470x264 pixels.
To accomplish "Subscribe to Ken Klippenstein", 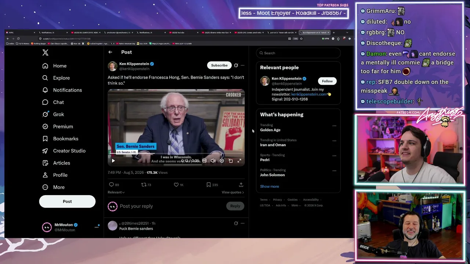I will (219, 65).
